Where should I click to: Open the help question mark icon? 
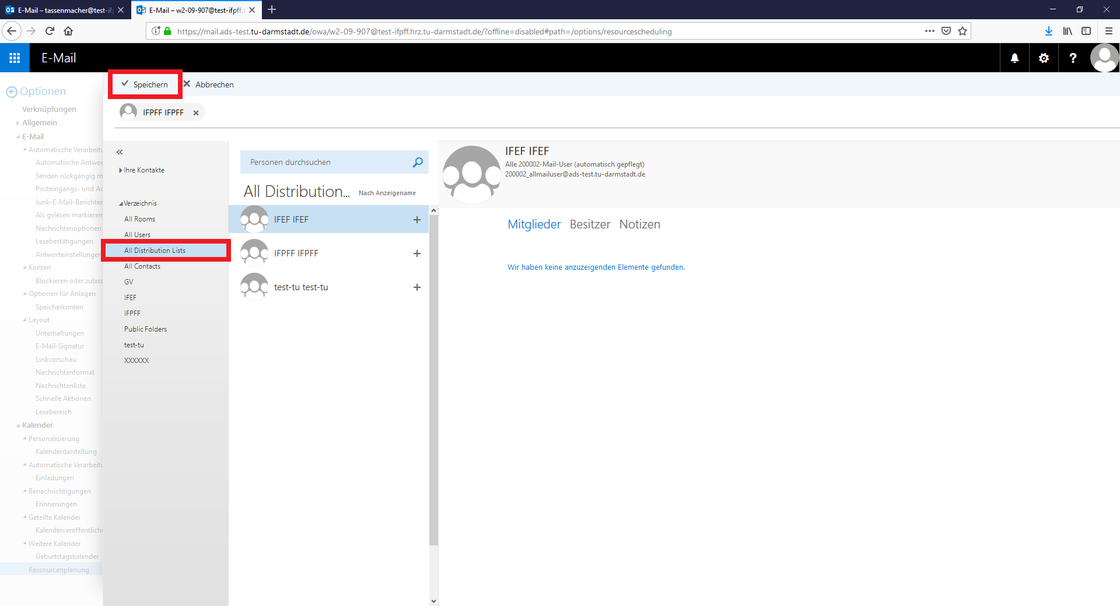1073,58
